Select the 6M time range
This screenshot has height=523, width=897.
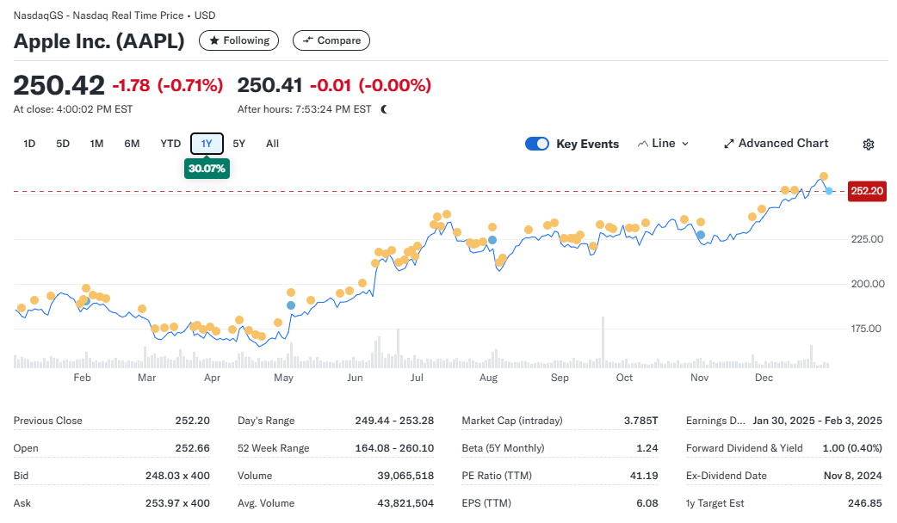click(x=133, y=144)
